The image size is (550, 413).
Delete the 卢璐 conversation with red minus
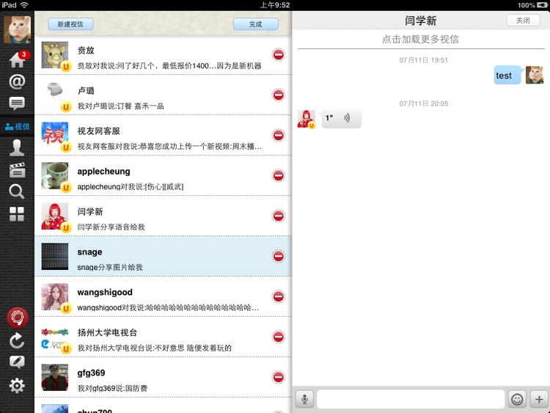tap(279, 95)
